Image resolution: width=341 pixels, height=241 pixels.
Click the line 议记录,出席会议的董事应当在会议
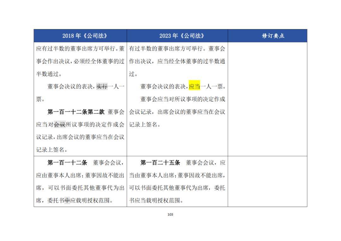[x=80, y=137]
